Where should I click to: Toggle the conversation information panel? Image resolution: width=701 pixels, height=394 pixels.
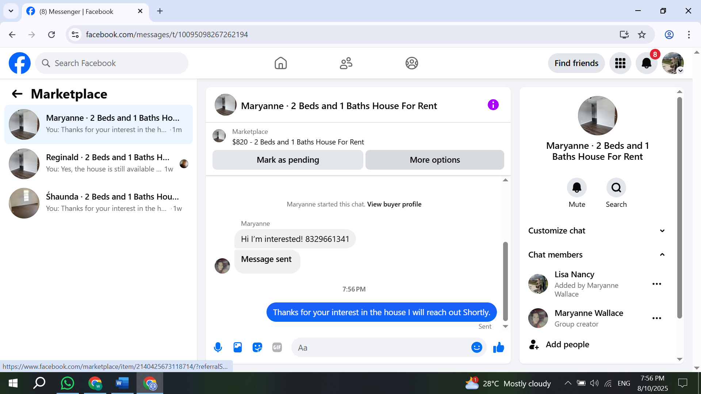493,105
